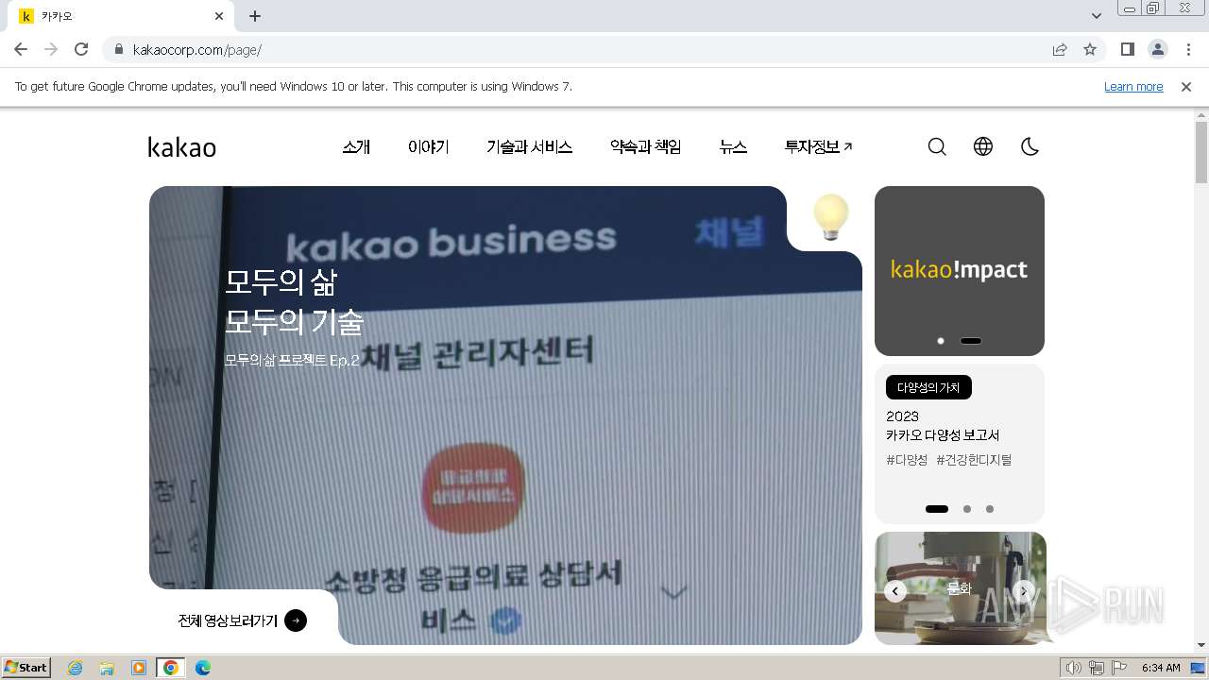Click the page vertical scrollbar thumb

[1201, 151]
